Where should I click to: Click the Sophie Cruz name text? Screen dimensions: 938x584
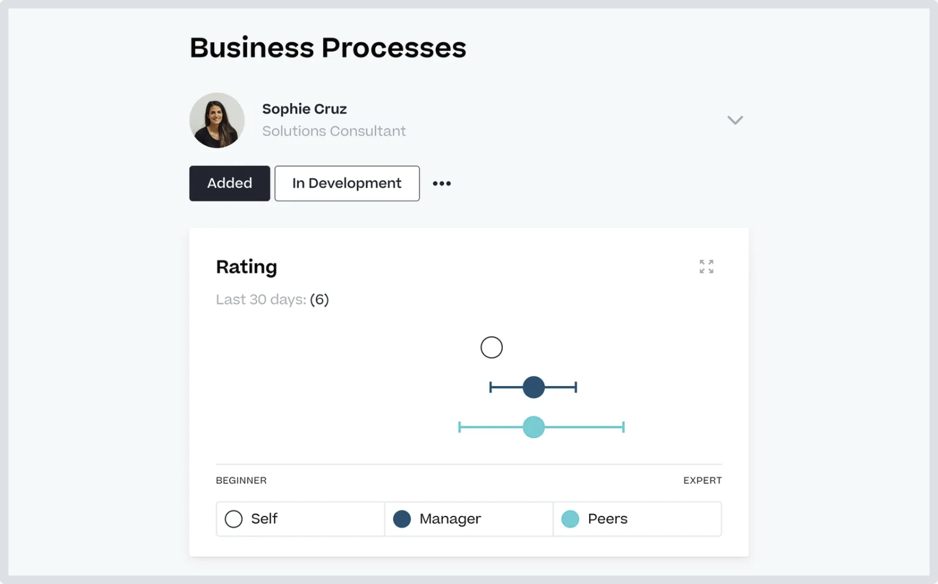pyautogui.click(x=304, y=109)
